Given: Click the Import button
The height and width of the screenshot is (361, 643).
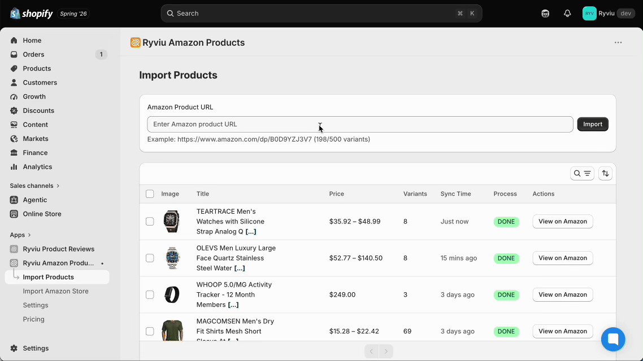Looking at the screenshot, I should [x=593, y=124].
